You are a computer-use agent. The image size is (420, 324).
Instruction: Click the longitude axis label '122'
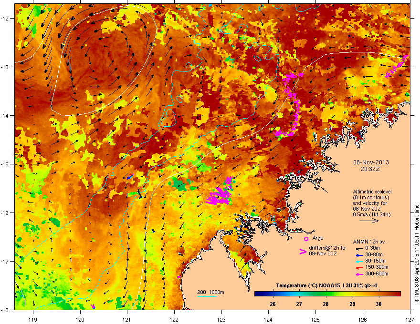174,319
